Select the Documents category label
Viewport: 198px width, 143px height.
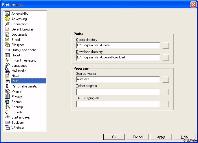(x=19, y=35)
